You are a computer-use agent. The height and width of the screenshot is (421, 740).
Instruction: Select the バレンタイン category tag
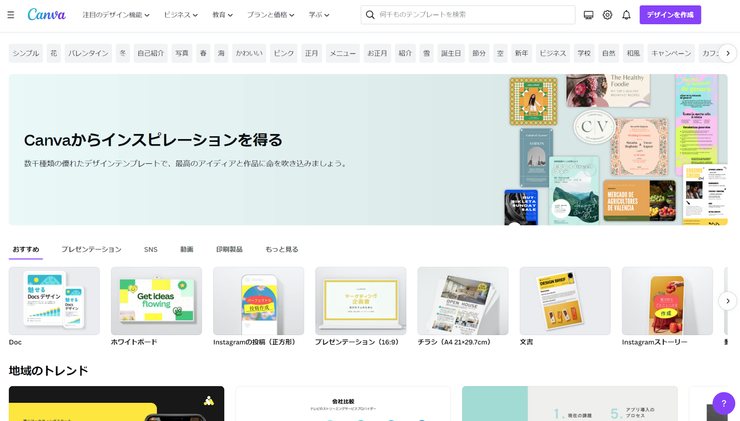(88, 53)
